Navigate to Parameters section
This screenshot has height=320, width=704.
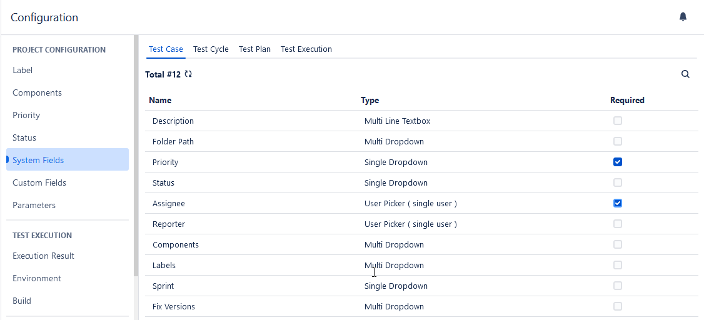click(34, 205)
